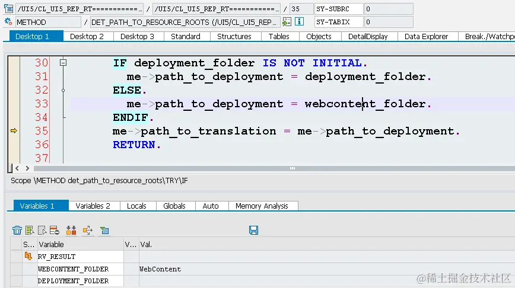The width and height of the screenshot is (515, 288).
Task: Click the blue save diskette icon
Action: (253, 231)
